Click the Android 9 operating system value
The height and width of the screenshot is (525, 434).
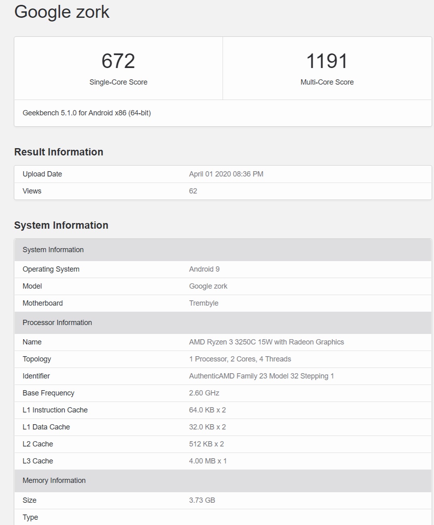[204, 269]
